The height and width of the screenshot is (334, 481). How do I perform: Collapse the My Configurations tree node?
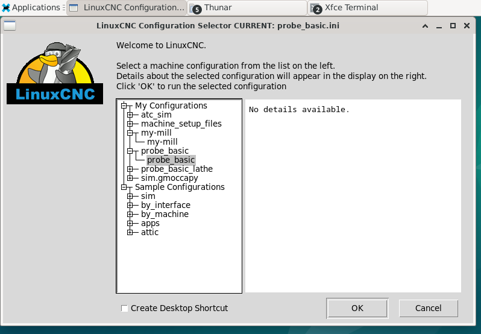124,106
